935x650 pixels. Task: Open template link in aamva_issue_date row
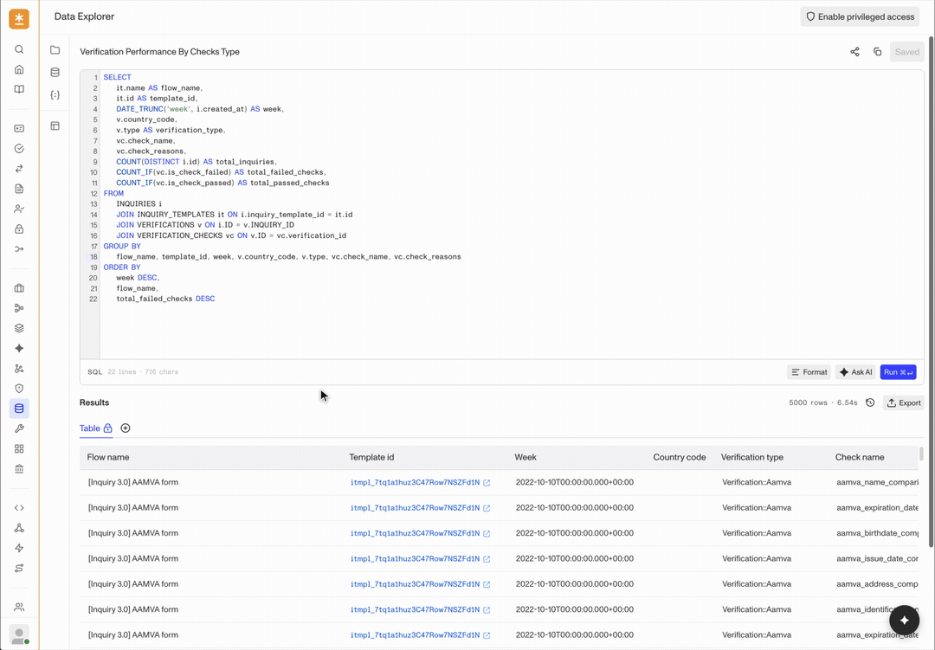(420, 559)
